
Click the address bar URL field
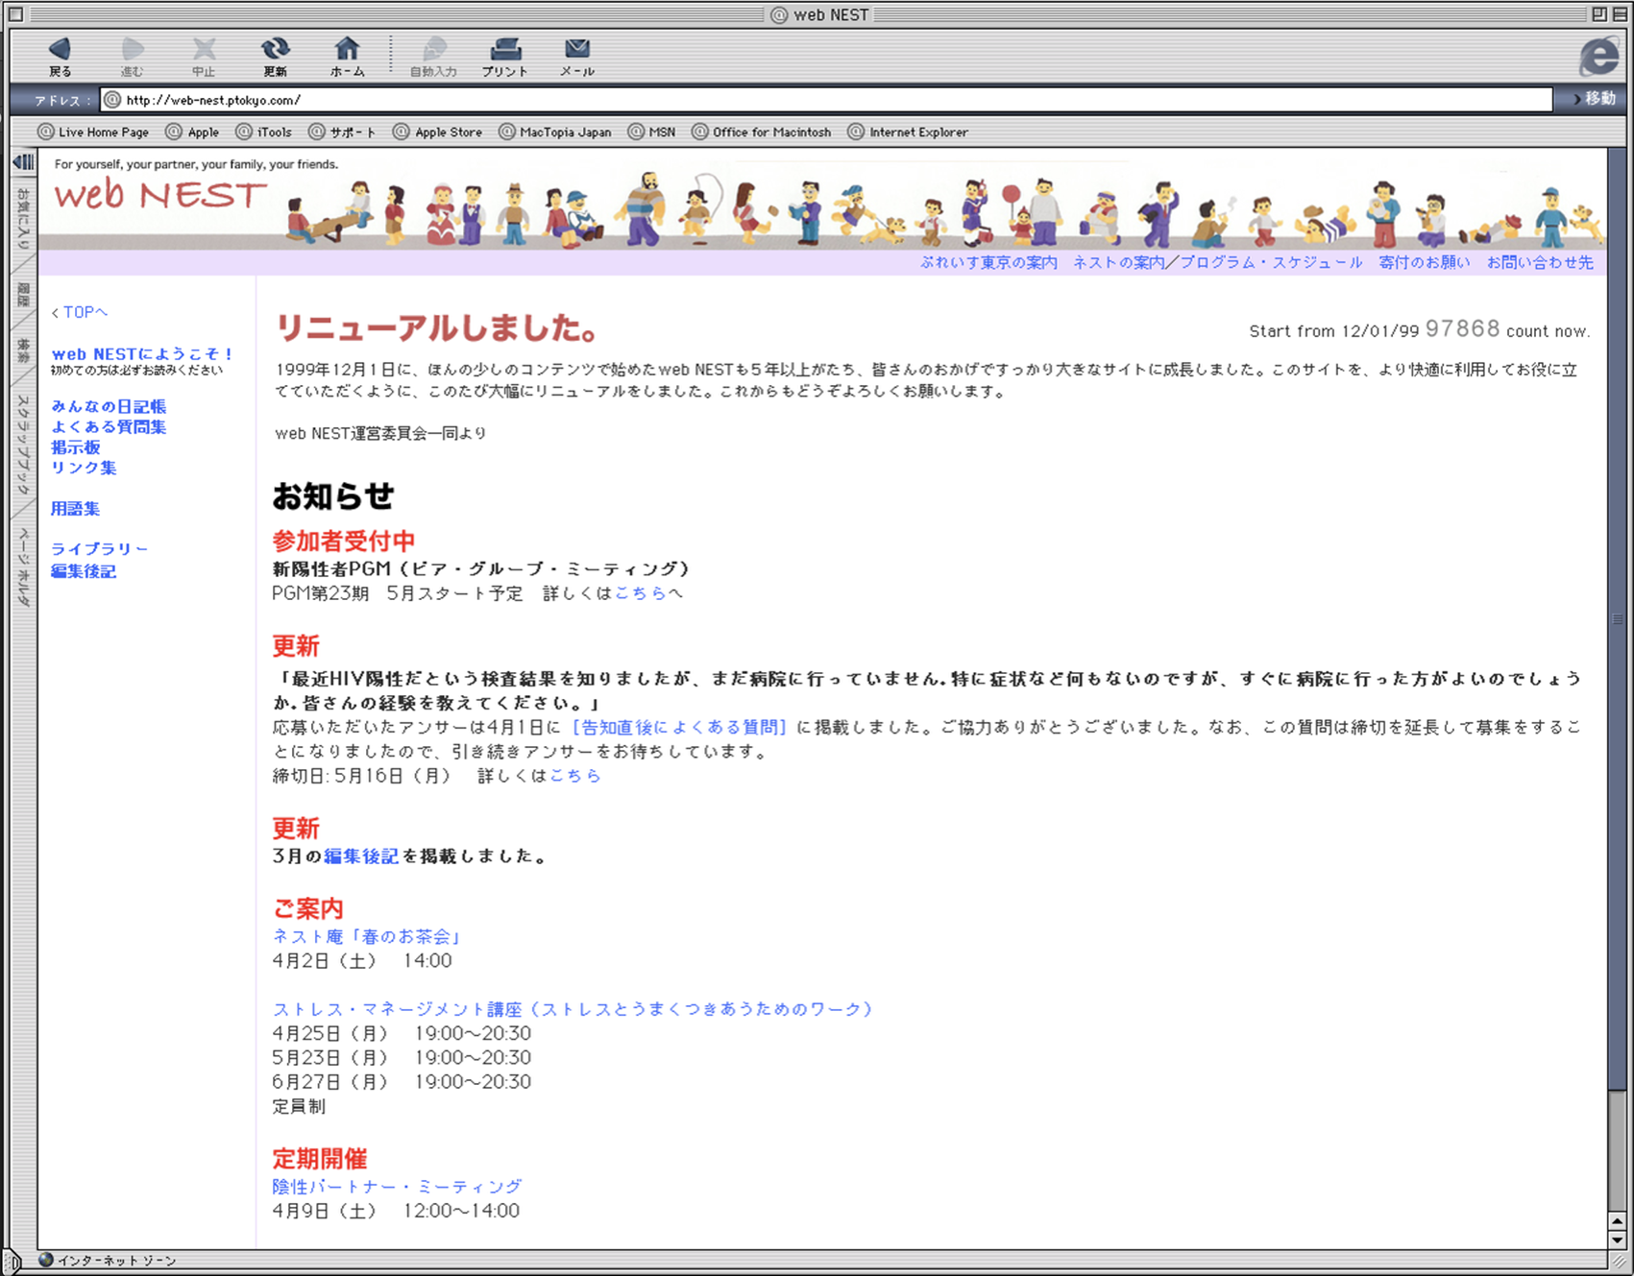tap(826, 100)
